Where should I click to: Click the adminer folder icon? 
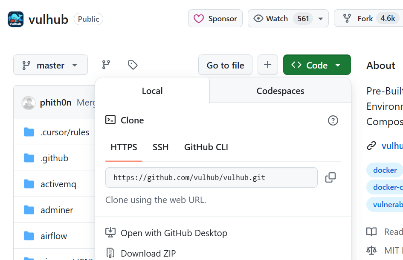click(x=29, y=210)
